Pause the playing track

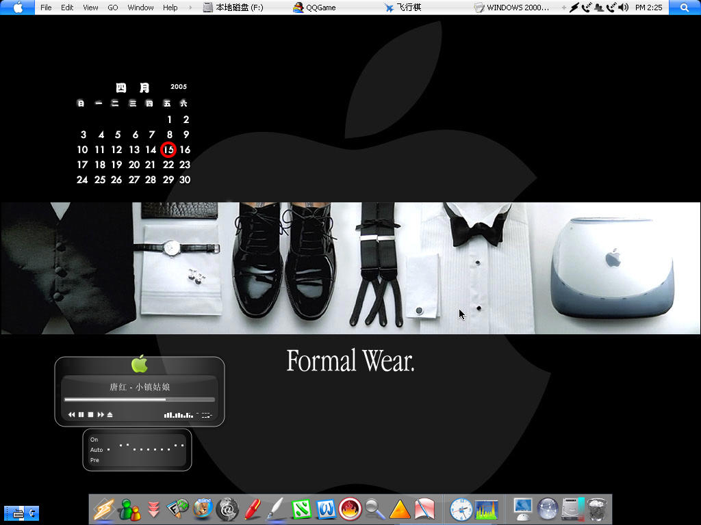[81, 415]
